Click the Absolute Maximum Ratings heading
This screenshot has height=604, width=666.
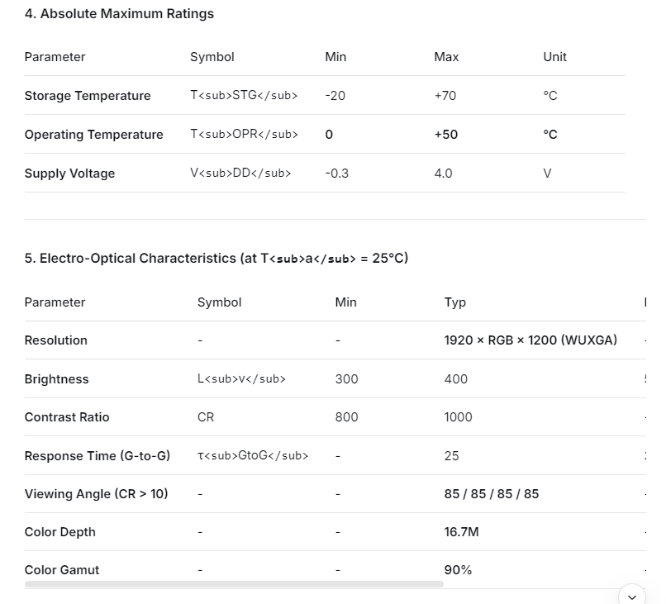[119, 14]
